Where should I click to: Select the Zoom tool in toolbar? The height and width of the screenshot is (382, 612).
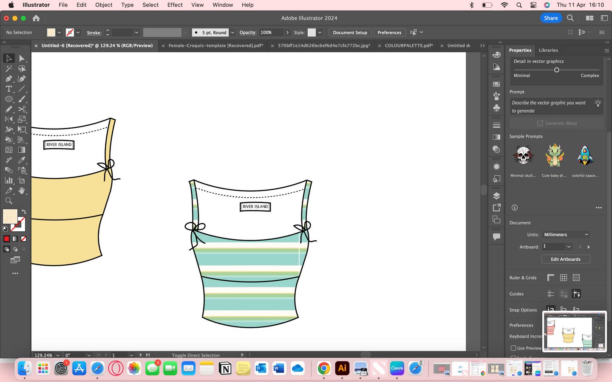(x=8, y=201)
